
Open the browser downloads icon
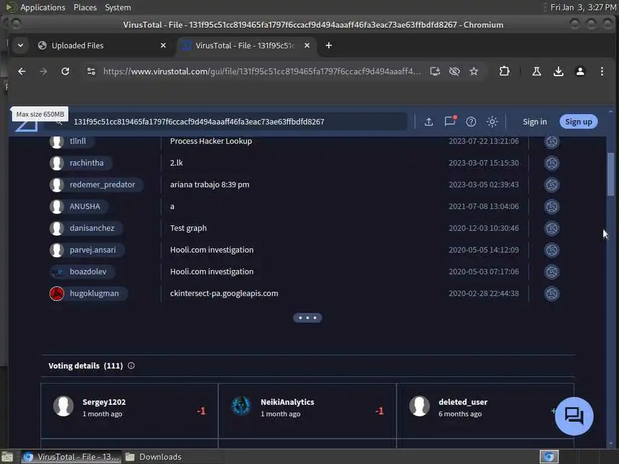[x=558, y=71]
